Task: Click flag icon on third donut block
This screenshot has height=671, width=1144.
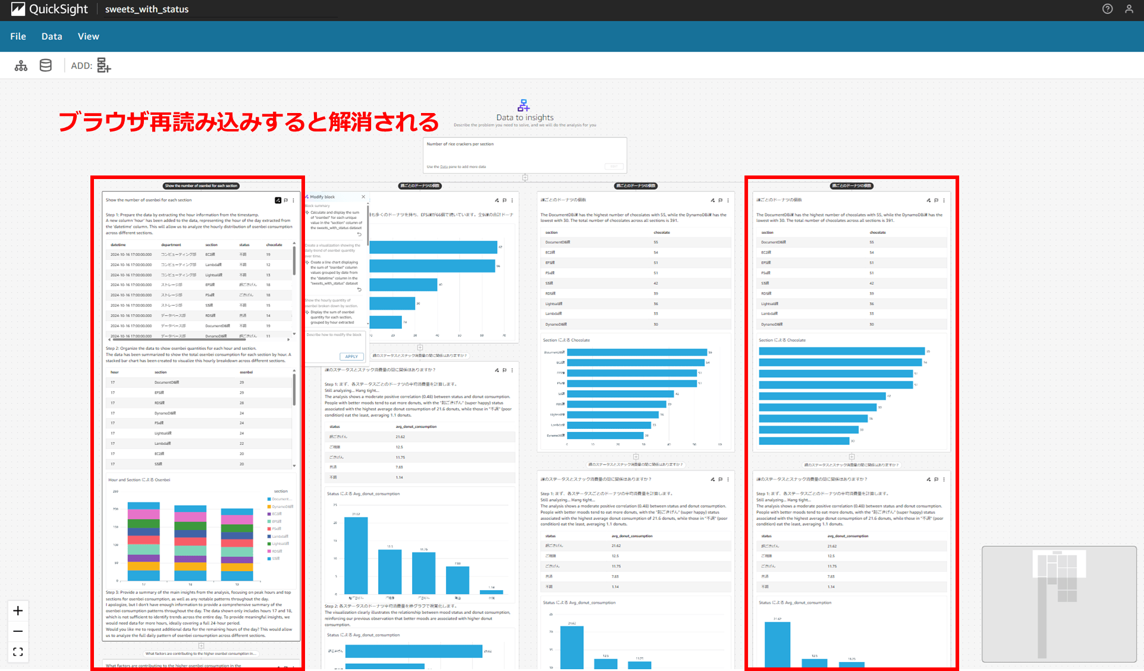Action: pos(721,200)
